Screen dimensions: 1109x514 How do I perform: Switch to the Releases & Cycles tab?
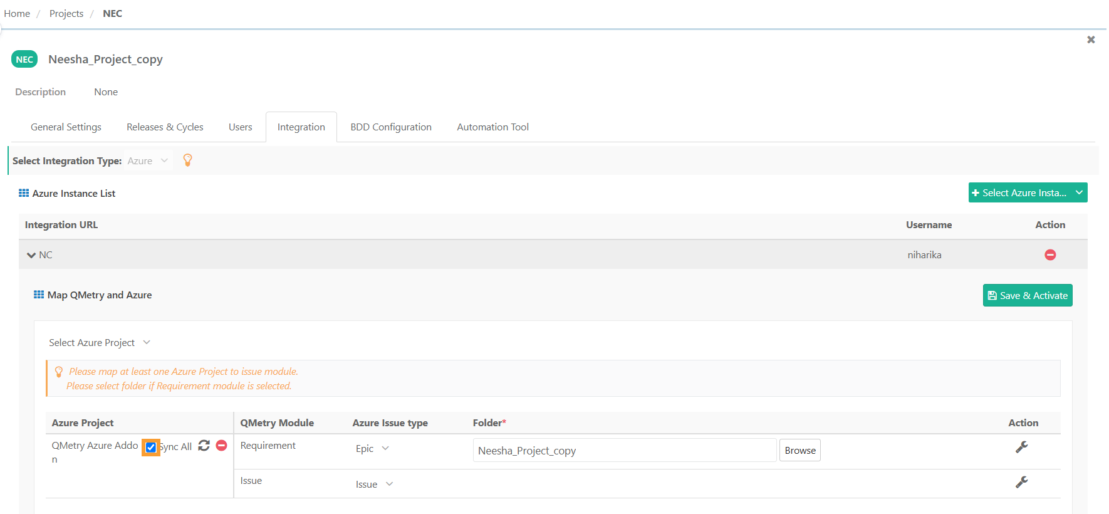click(x=165, y=127)
